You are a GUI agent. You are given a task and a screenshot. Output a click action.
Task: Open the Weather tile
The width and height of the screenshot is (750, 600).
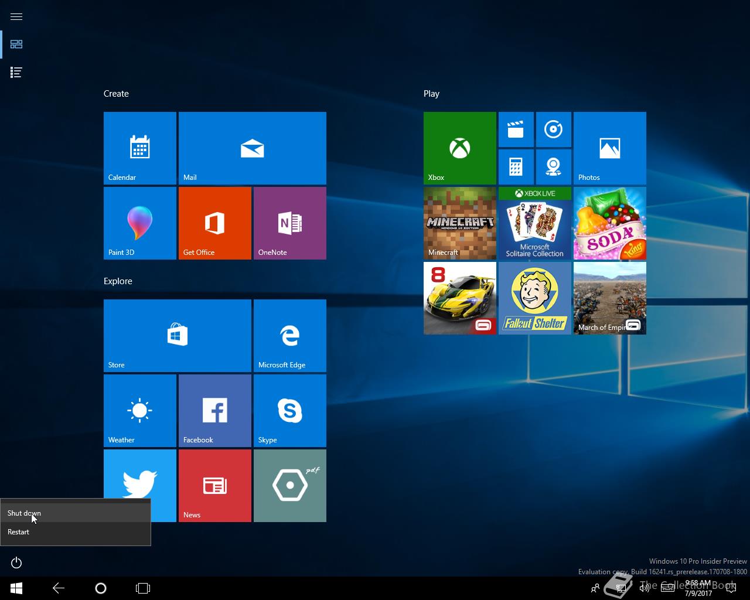pos(140,411)
